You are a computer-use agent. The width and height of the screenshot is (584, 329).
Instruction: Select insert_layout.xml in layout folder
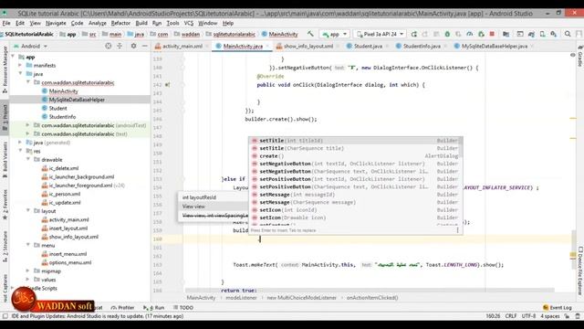pos(68,228)
